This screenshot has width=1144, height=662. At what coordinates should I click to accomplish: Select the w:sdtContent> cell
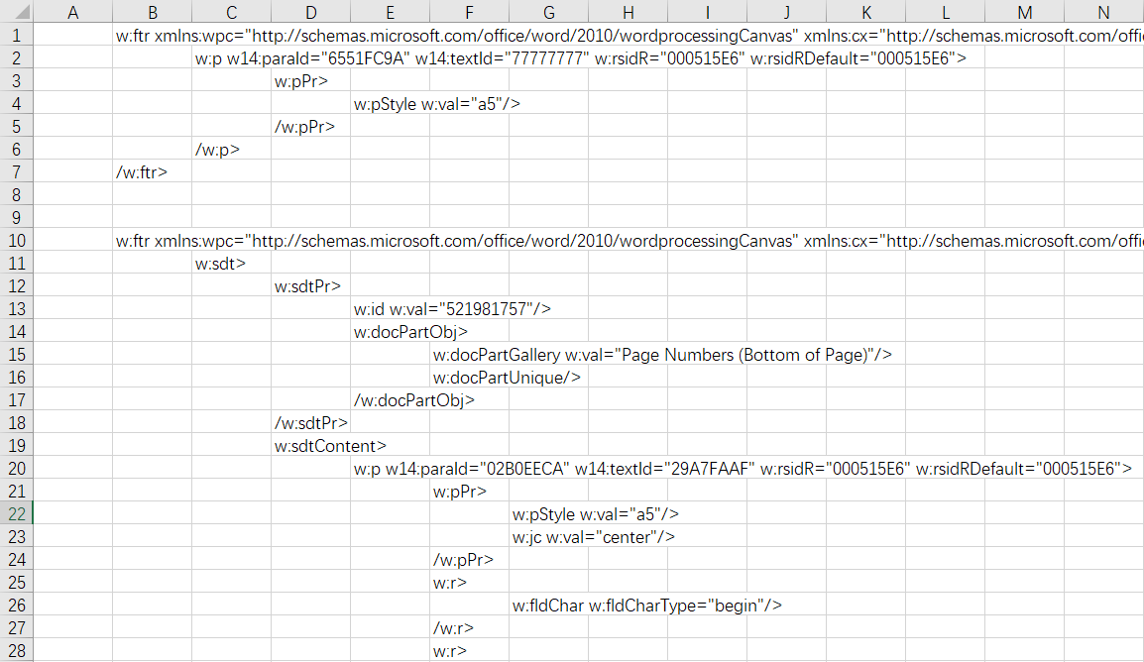310,445
